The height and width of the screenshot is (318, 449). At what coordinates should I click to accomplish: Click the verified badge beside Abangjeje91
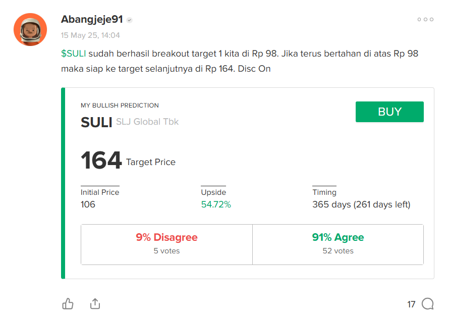point(130,20)
